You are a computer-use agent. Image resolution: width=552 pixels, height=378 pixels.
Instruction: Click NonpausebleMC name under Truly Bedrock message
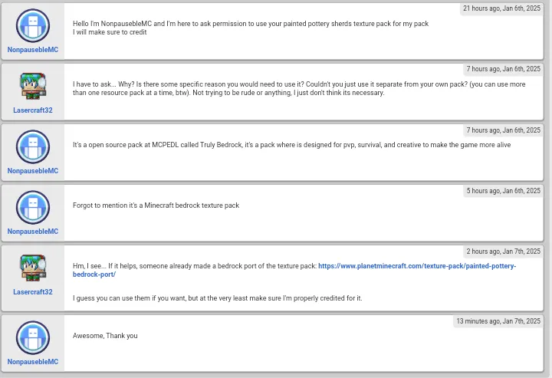click(x=33, y=171)
